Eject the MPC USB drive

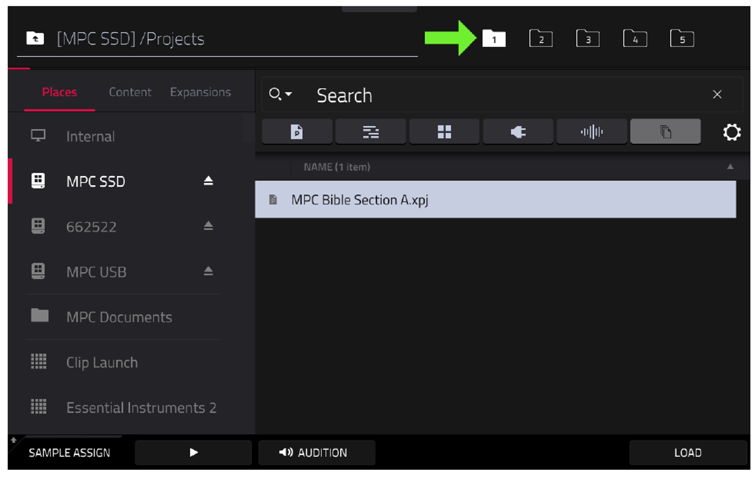click(208, 271)
